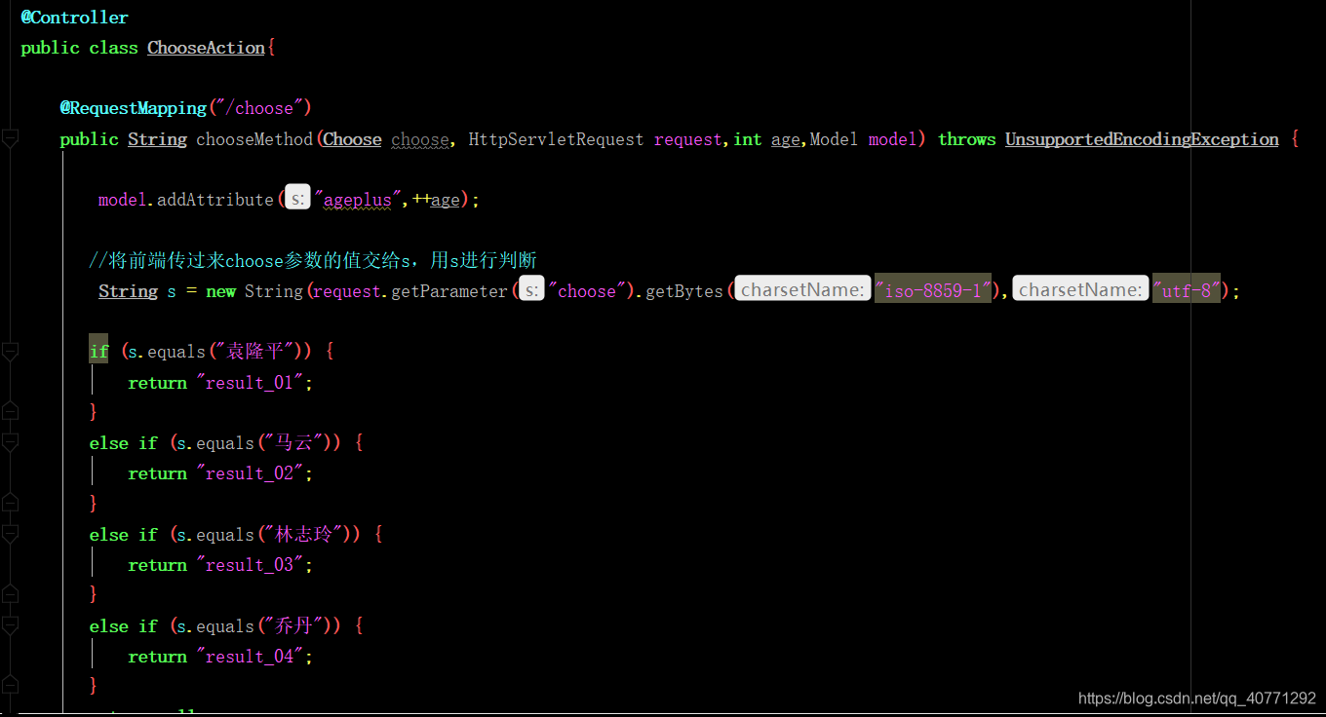Click the "iso-8859-1" string literal
The image size is (1326, 717).
pyautogui.click(x=933, y=289)
